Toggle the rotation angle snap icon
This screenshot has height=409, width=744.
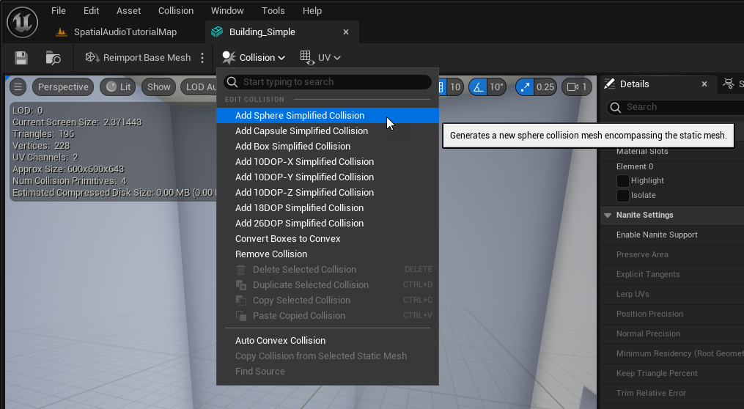click(478, 87)
